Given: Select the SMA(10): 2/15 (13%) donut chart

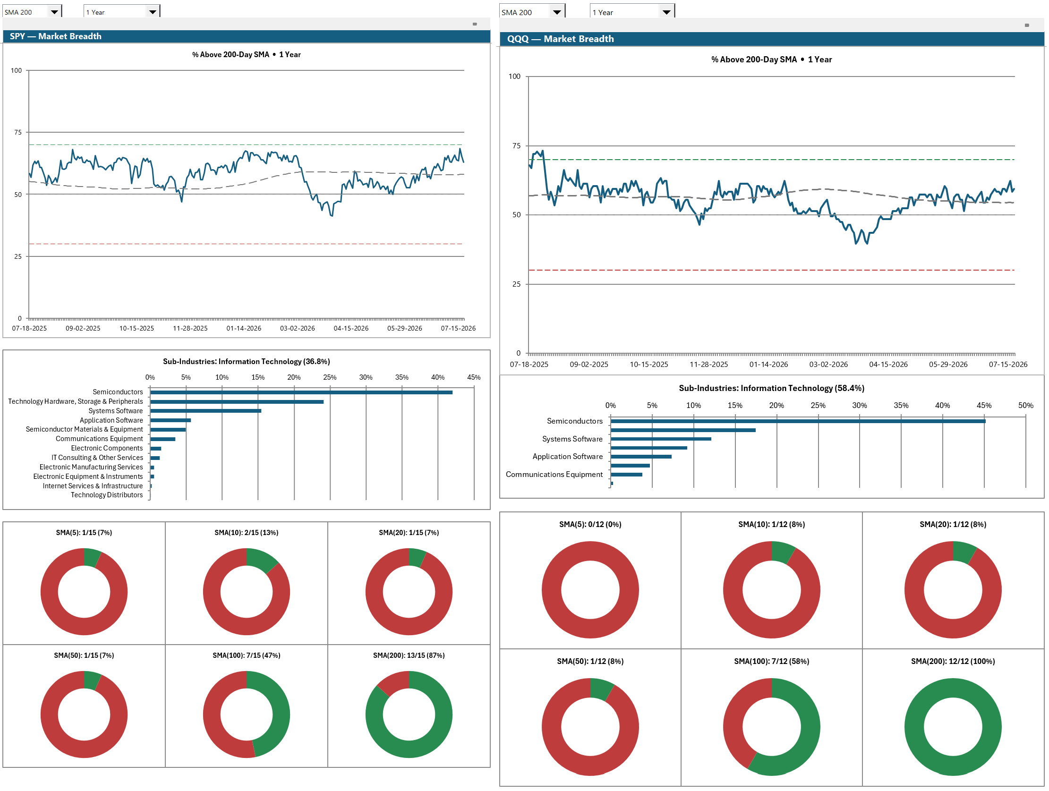Looking at the screenshot, I should 247,591.
